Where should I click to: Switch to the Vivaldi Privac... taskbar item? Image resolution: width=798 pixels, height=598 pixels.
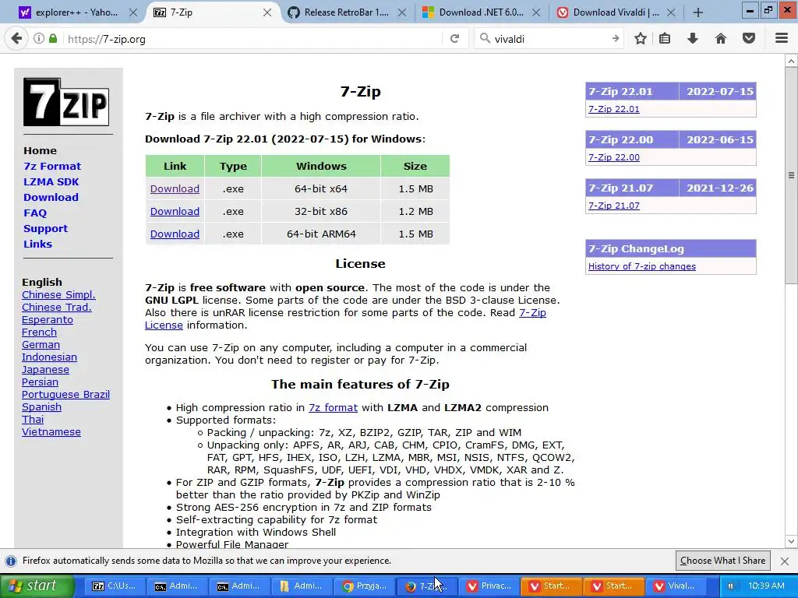click(489, 586)
